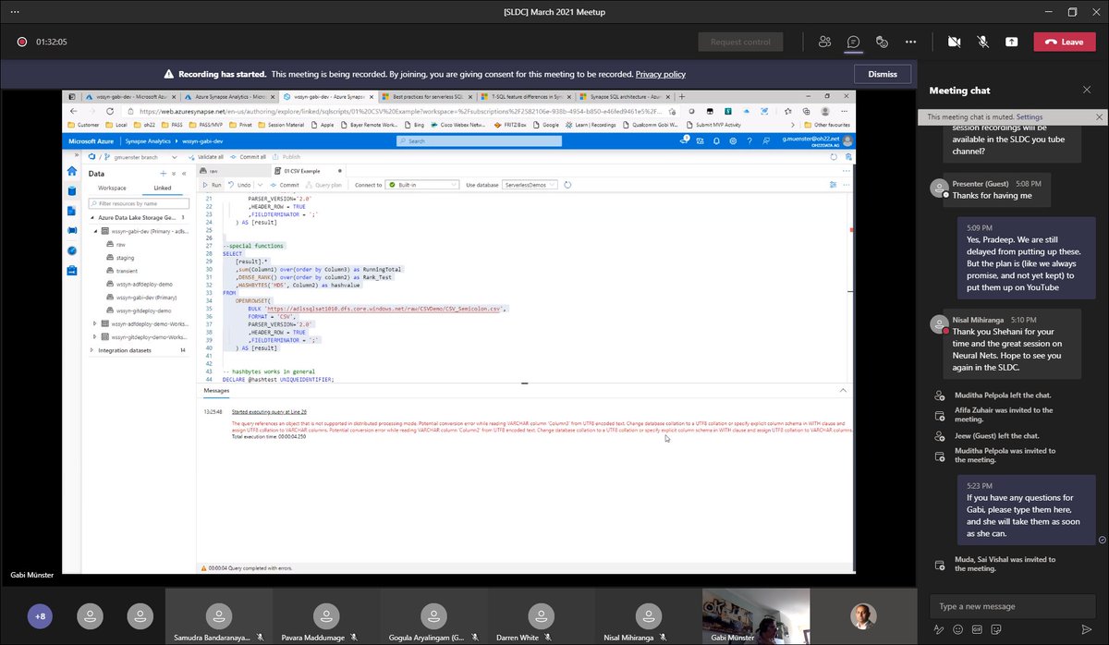Screen dimensions: 1109x645
Task: Open the Connect to Built-in dropdown
Action: pyautogui.click(x=423, y=185)
